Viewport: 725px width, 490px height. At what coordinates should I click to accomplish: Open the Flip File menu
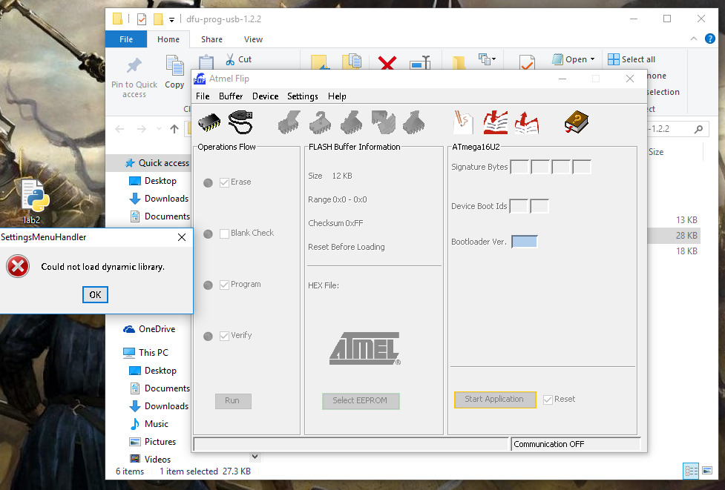pyautogui.click(x=203, y=96)
